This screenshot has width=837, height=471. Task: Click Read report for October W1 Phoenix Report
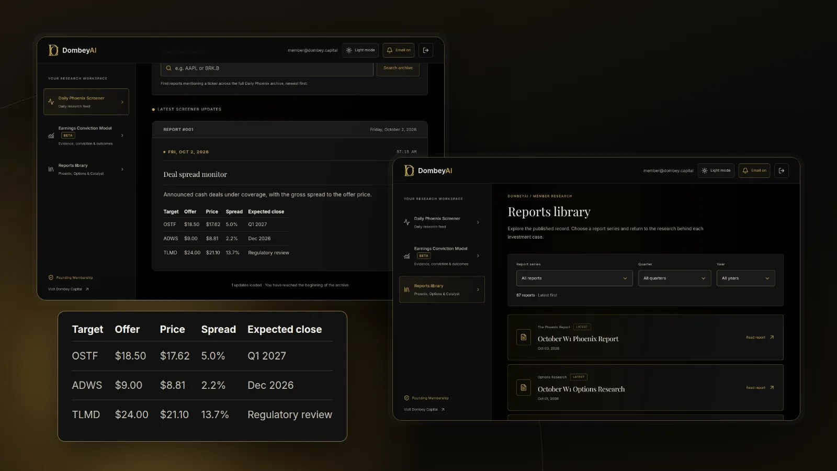coord(760,337)
